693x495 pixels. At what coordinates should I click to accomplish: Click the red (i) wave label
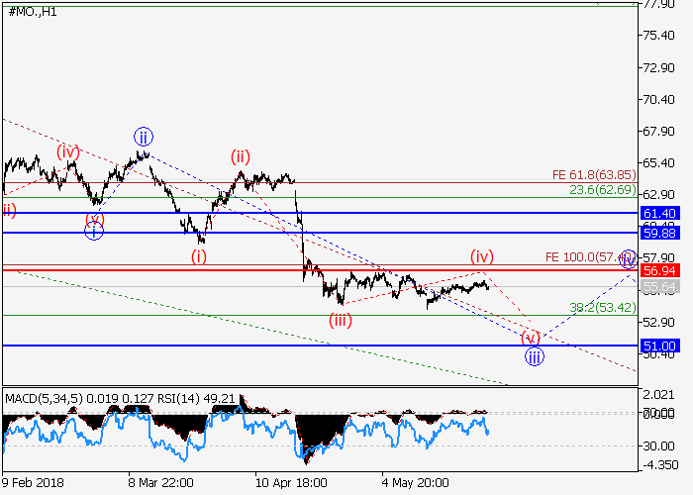pyautogui.click(x=199, y=255)
